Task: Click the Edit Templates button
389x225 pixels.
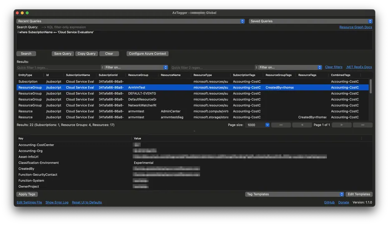Action: click(359, 194)
